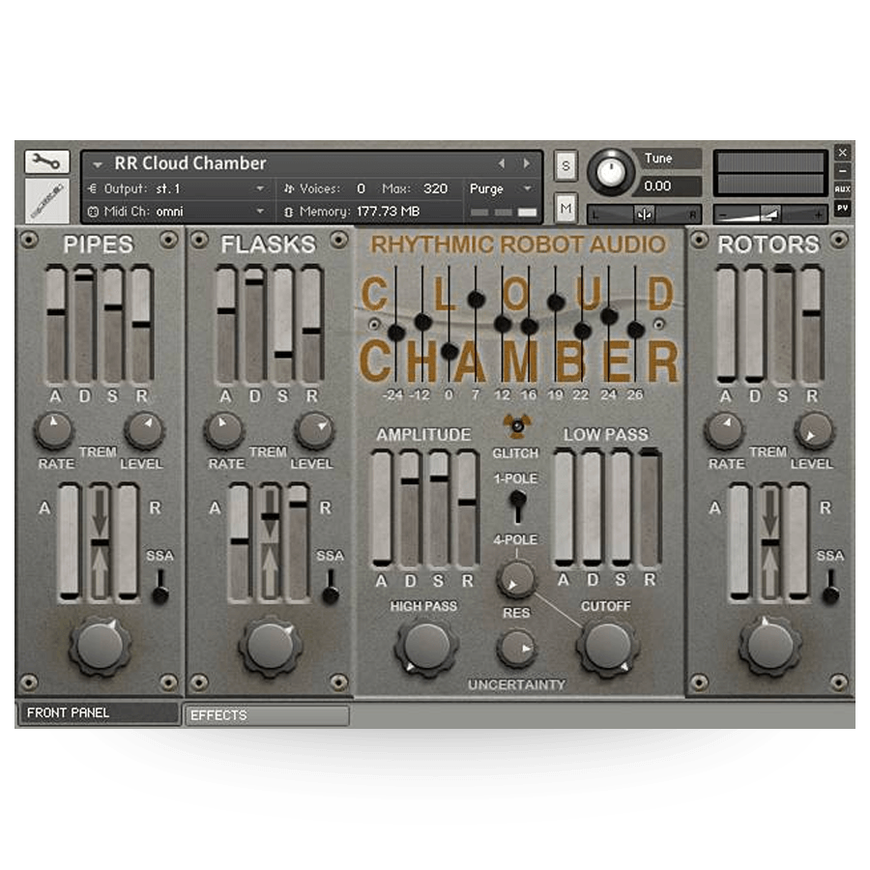Viewport: 870px width, 870px height.
Task: Click the PIPES Trem Level knob
Action: pyautogui.click(x=144, y=430)
